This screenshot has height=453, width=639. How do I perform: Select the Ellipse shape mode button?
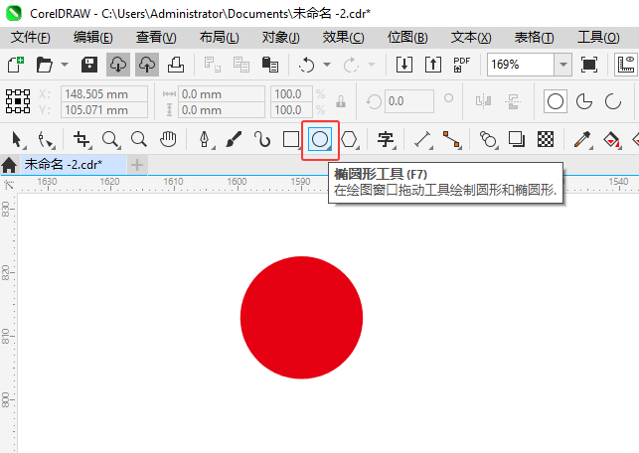(556, 101)
